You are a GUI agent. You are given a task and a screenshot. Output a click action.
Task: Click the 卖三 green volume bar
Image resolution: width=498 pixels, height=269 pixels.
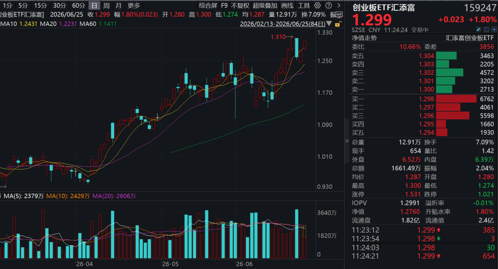pyautogui.click(x=449, y=72)
